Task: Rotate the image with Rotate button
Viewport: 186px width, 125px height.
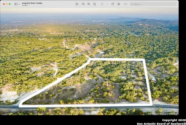Action: [112, 4]
